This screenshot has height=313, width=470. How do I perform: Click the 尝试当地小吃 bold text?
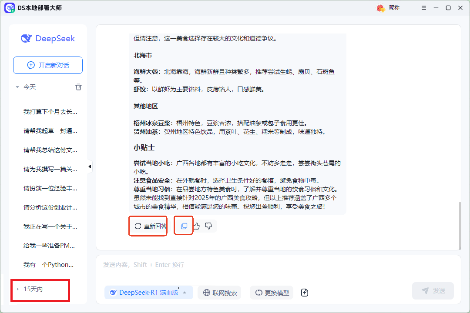(152, 163)
